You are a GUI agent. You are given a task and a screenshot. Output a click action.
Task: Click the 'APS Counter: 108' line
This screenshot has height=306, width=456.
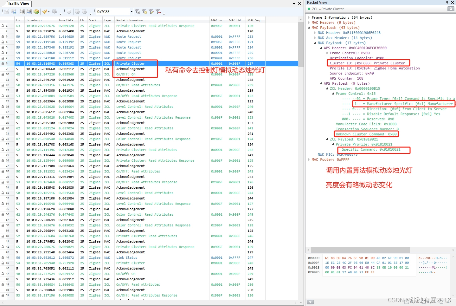(x=346, y=78)
